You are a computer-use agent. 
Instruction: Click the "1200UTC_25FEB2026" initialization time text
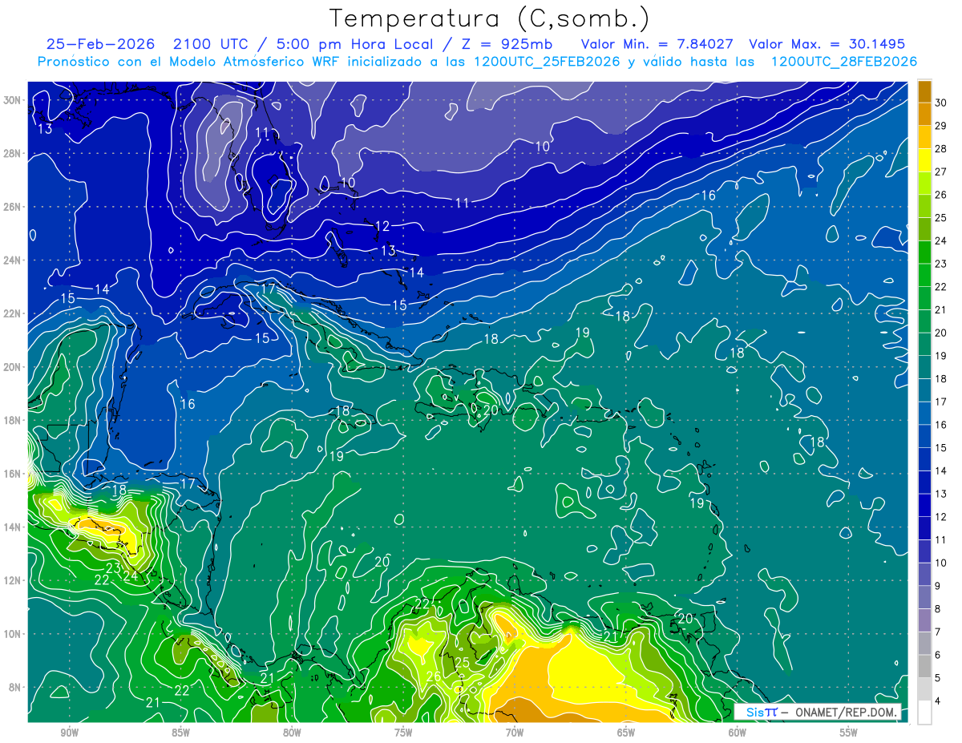[x=548, y=62]
